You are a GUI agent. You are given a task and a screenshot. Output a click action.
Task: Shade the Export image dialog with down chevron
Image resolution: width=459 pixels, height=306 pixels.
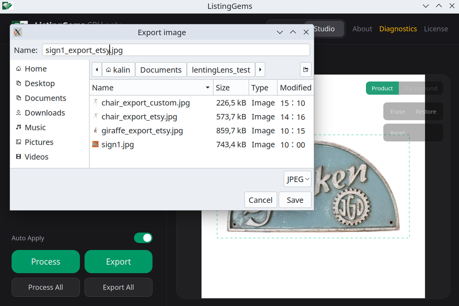pyautogui.click(x=280, y=32)
